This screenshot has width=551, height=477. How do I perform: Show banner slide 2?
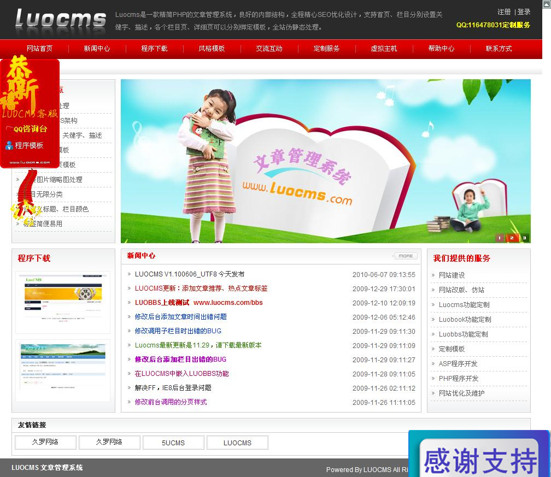[x=512, y=238]
